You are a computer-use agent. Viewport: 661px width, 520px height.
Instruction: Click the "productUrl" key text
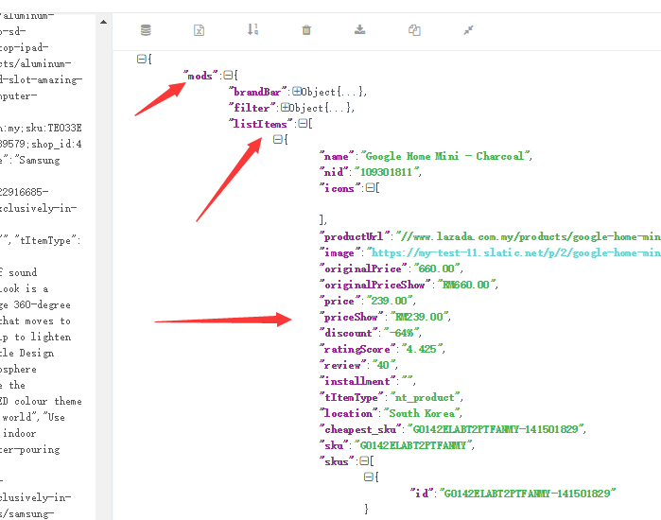tap(354, 236)
